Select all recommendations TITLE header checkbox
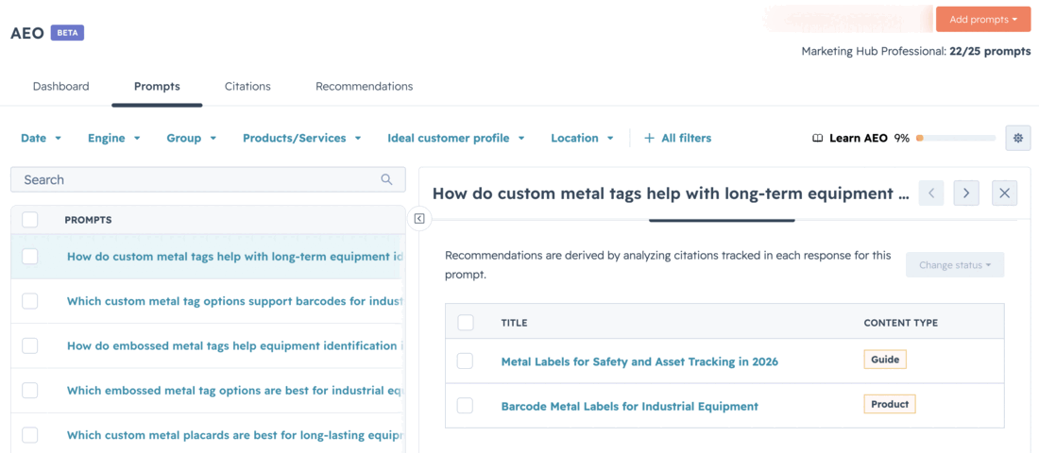Viewport: 1039px width, 453px height. click(466, 323)
